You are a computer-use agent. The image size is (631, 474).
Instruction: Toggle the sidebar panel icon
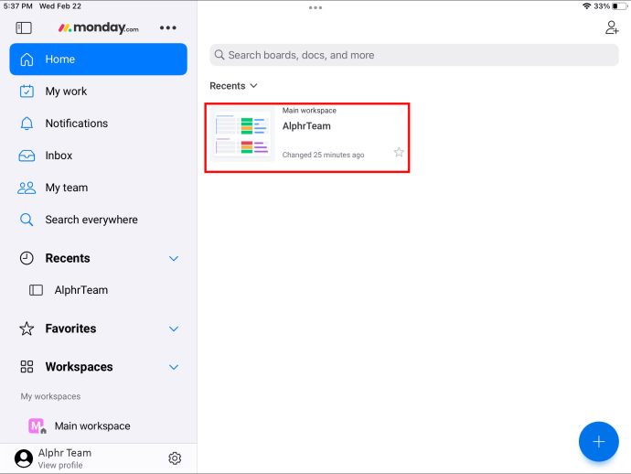pyautogui.click(x=24, y=27)
